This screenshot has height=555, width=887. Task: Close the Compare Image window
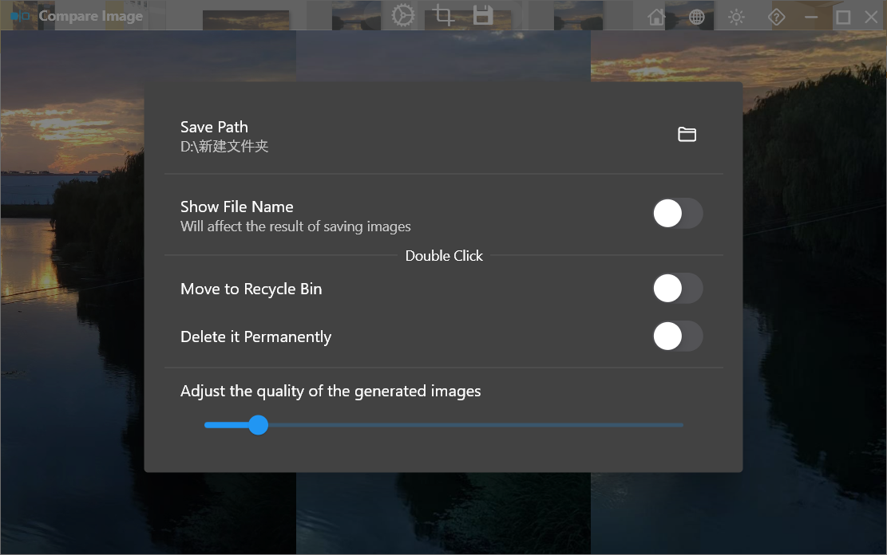[871, 17]
